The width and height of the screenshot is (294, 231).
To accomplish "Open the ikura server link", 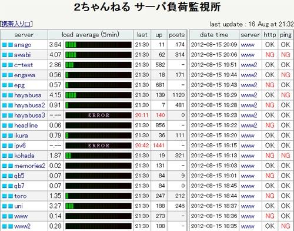I will [21, 136].
